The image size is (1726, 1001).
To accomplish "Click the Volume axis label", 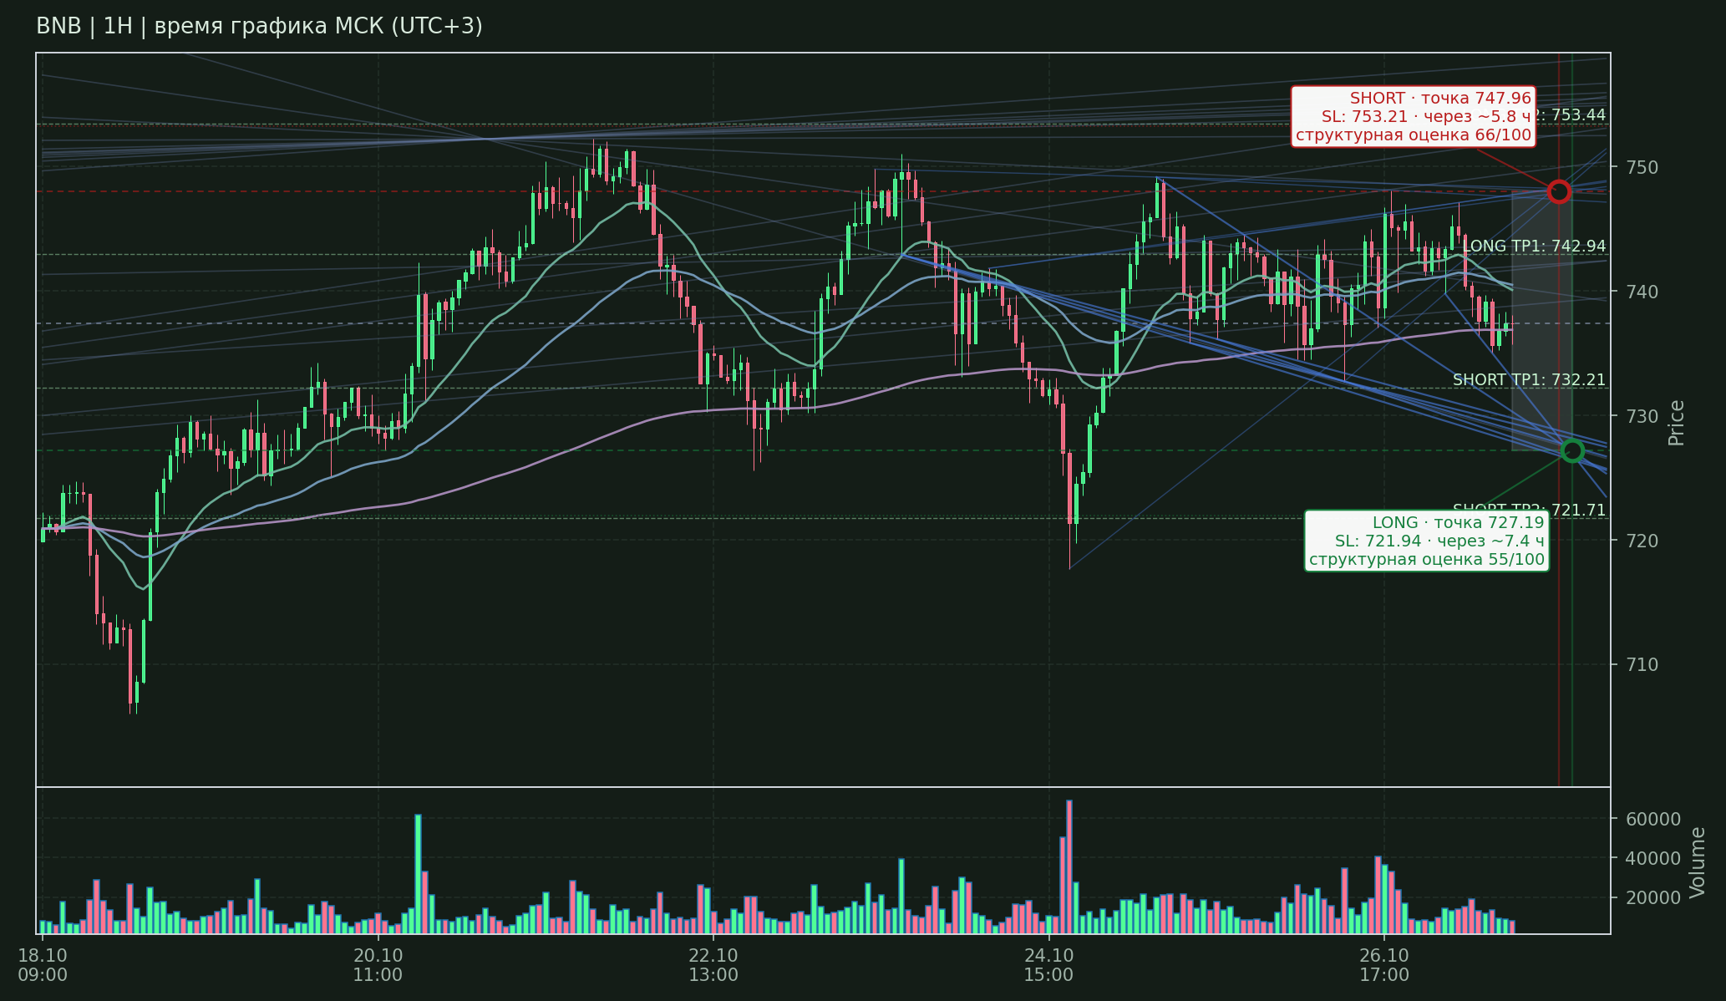I will [1697, 862].
